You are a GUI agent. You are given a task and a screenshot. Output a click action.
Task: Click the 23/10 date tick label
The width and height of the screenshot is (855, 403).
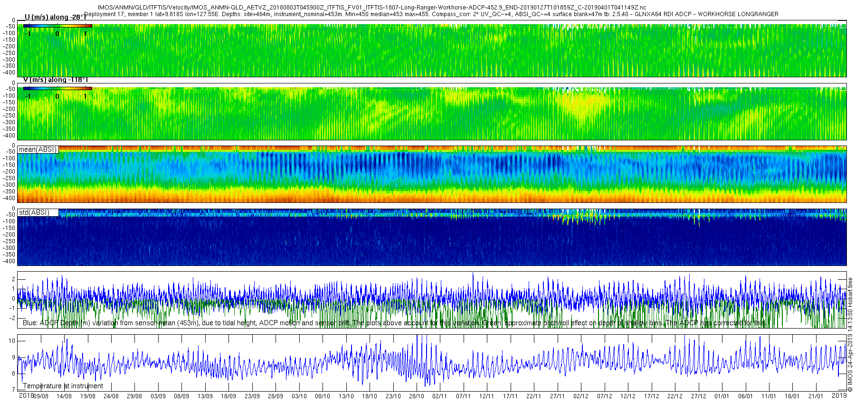[393, 396]
